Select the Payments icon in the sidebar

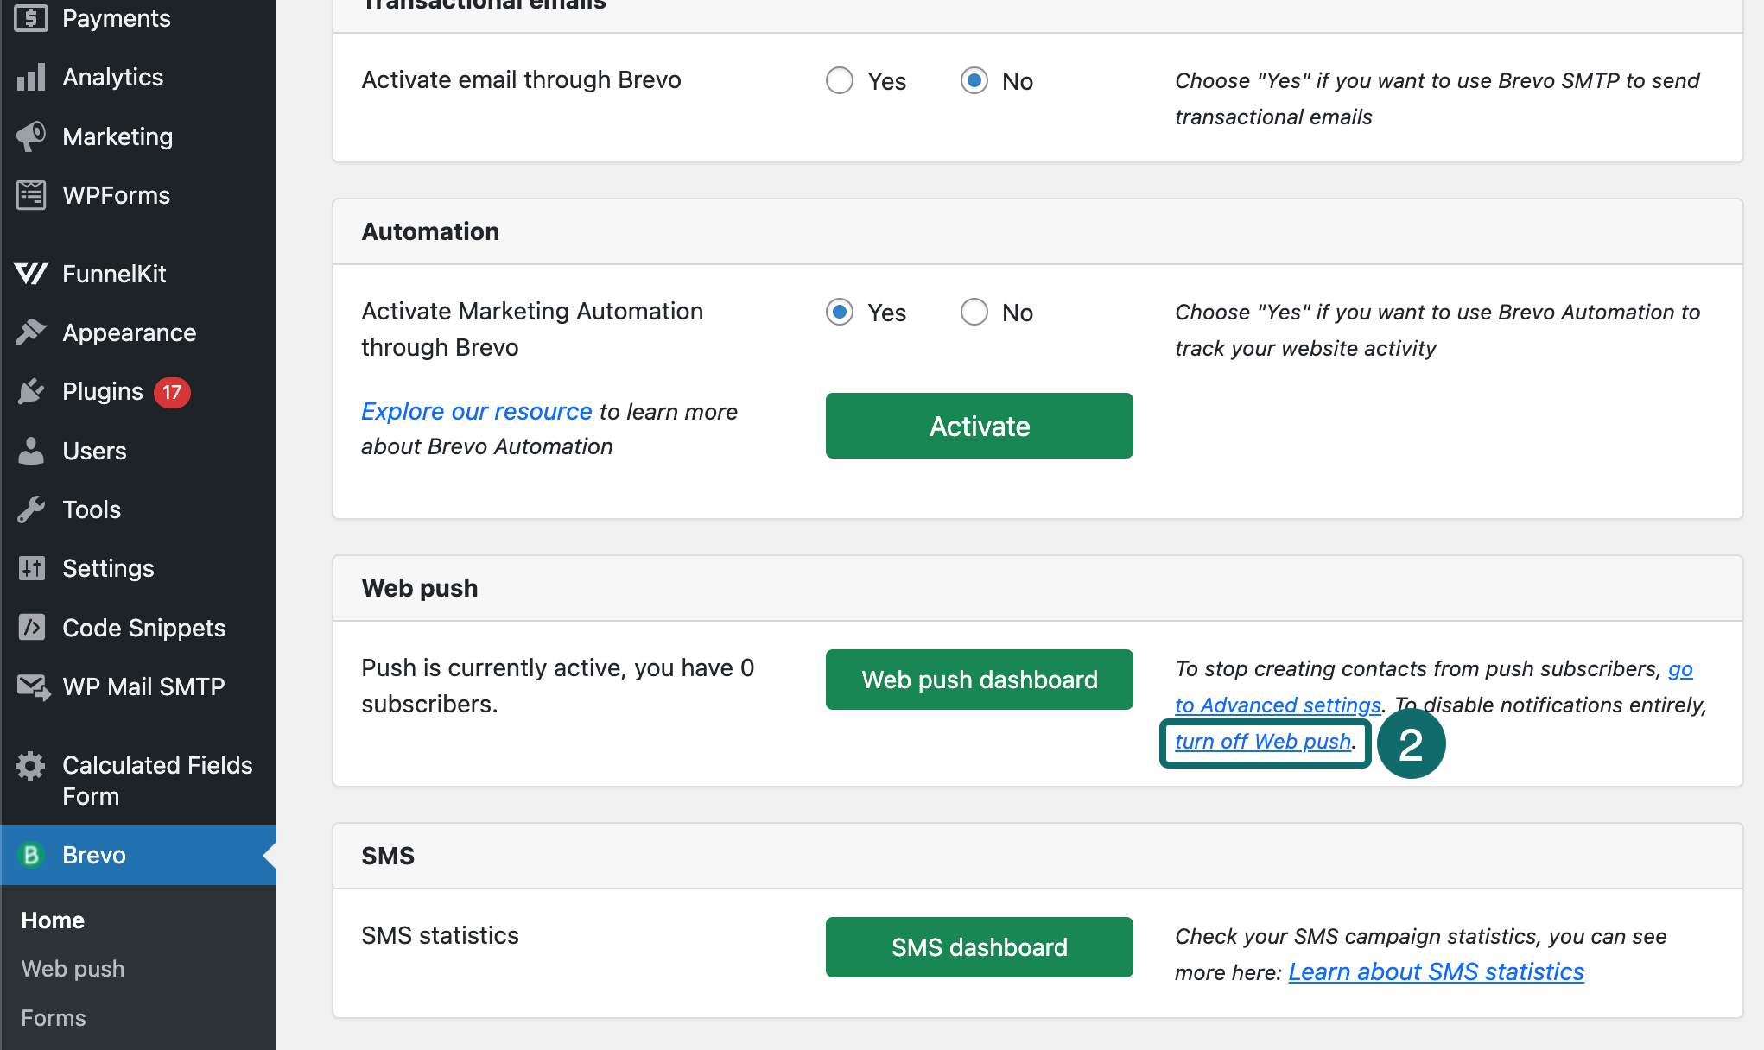coord(31,18)
